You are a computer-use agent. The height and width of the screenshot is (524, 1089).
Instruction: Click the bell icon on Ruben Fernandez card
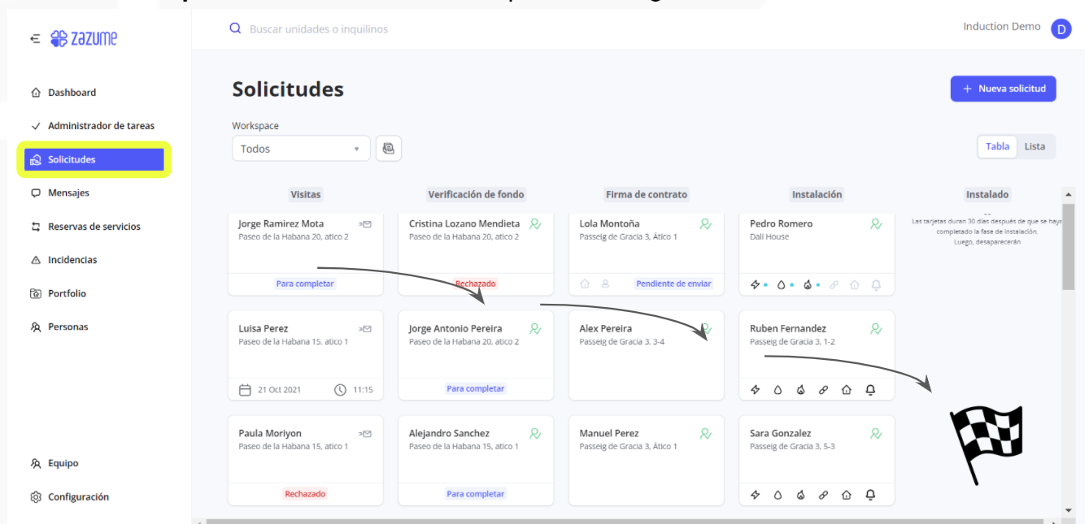tap(870, 390)
